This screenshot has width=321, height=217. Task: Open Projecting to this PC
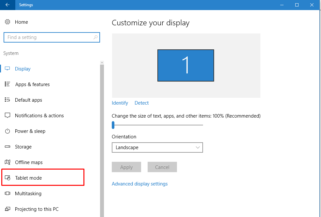[36, 209]
